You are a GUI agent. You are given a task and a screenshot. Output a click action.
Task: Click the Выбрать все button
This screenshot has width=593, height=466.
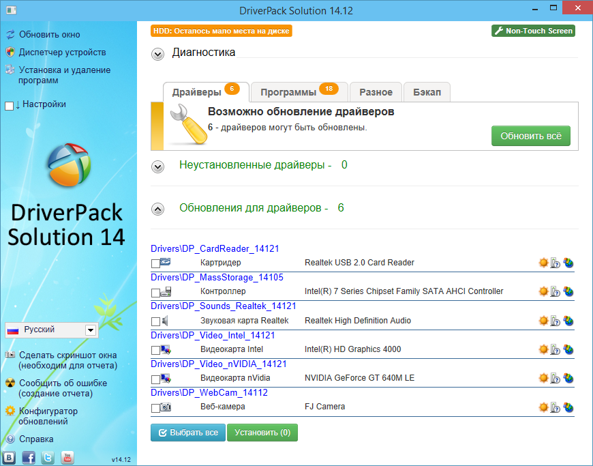(x=188, y=433)
